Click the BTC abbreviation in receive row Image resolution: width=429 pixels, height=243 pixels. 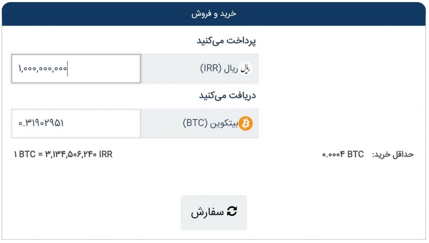coord(195,123)
